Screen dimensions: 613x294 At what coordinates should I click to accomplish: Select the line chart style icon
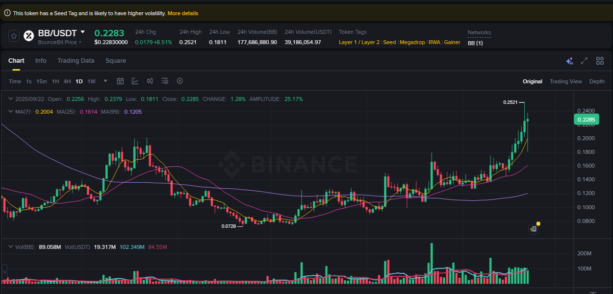[x=135, y=81]
